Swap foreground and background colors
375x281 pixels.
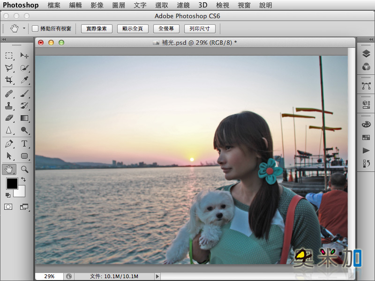coord(23,179)
